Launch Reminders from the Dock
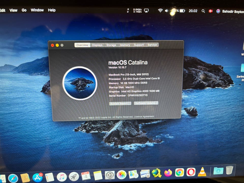This screenshot has width=244, height=183. [x=50, y=177]
